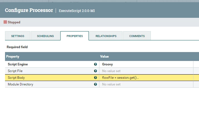Viewport: 199px width, 113px height.
Task: Click the red Stopped status icon
Action: pos(5,22)
